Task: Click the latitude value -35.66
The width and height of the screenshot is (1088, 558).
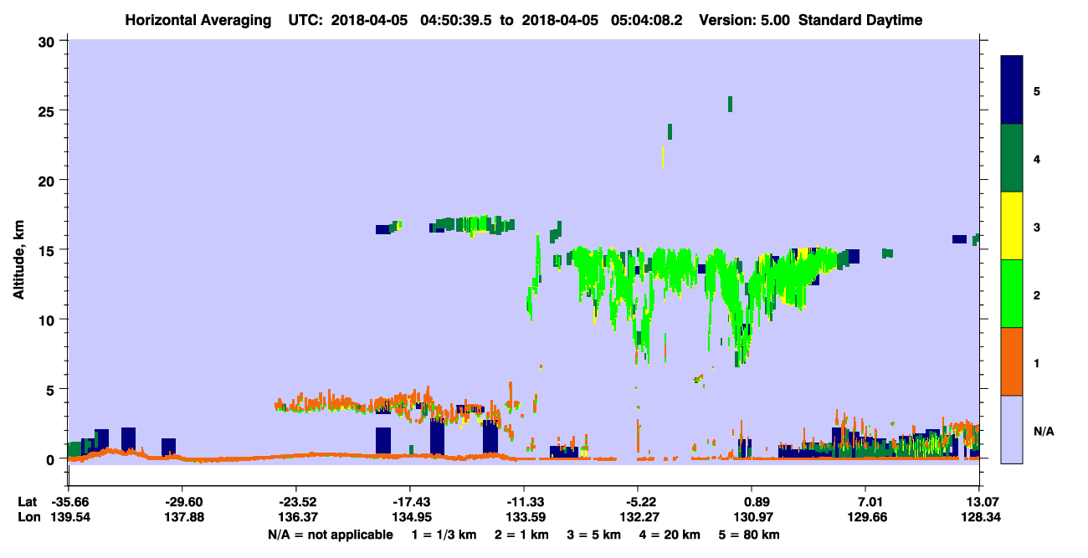Action: tap(69, 501)
